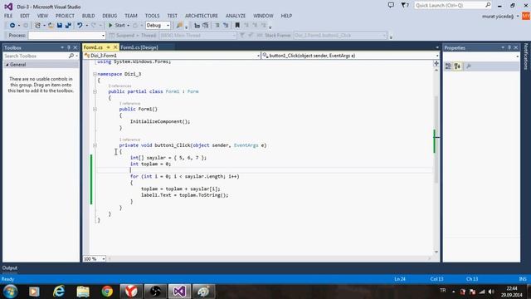The width and height of the screenshot is (531, 299).
Task: Click the Start debugging button
Action: click(117, 26)
